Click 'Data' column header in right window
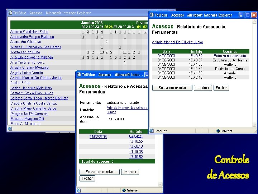This screenshot has height=194, width=258. pos(167,51)
